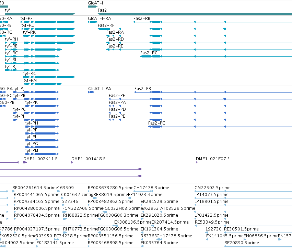Select transcript tyf-RF
The width and height of the screenshot is (292, 248).
point(48,22)
